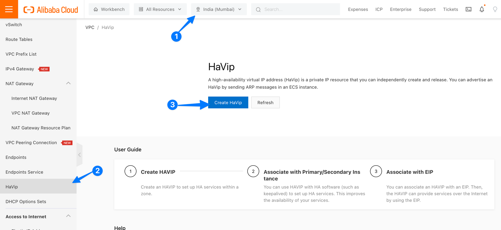
Task: Open Workbench via the home icon button
Action: [109, 9]
